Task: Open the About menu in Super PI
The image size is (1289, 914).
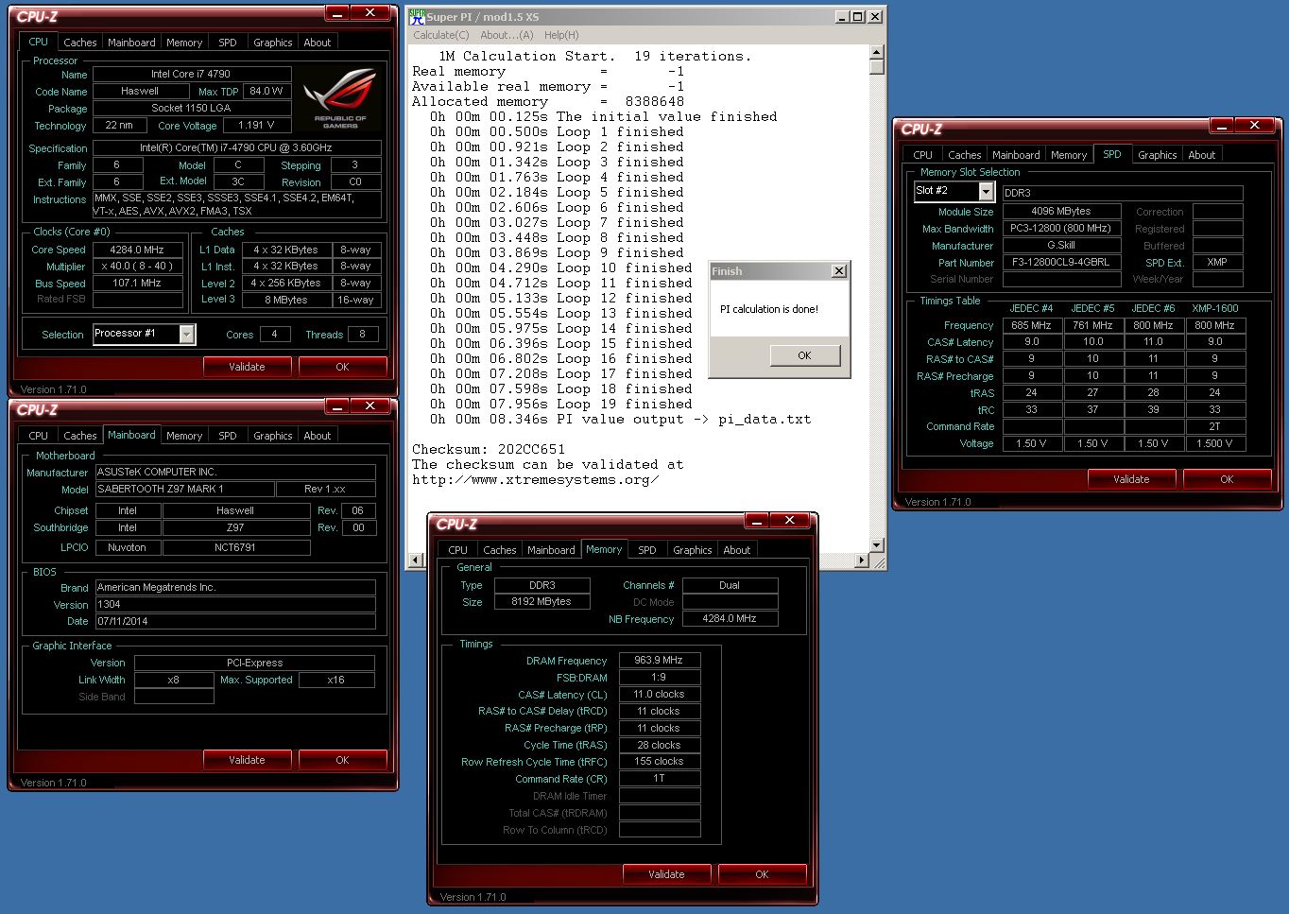Action: [x=507, y=35]
